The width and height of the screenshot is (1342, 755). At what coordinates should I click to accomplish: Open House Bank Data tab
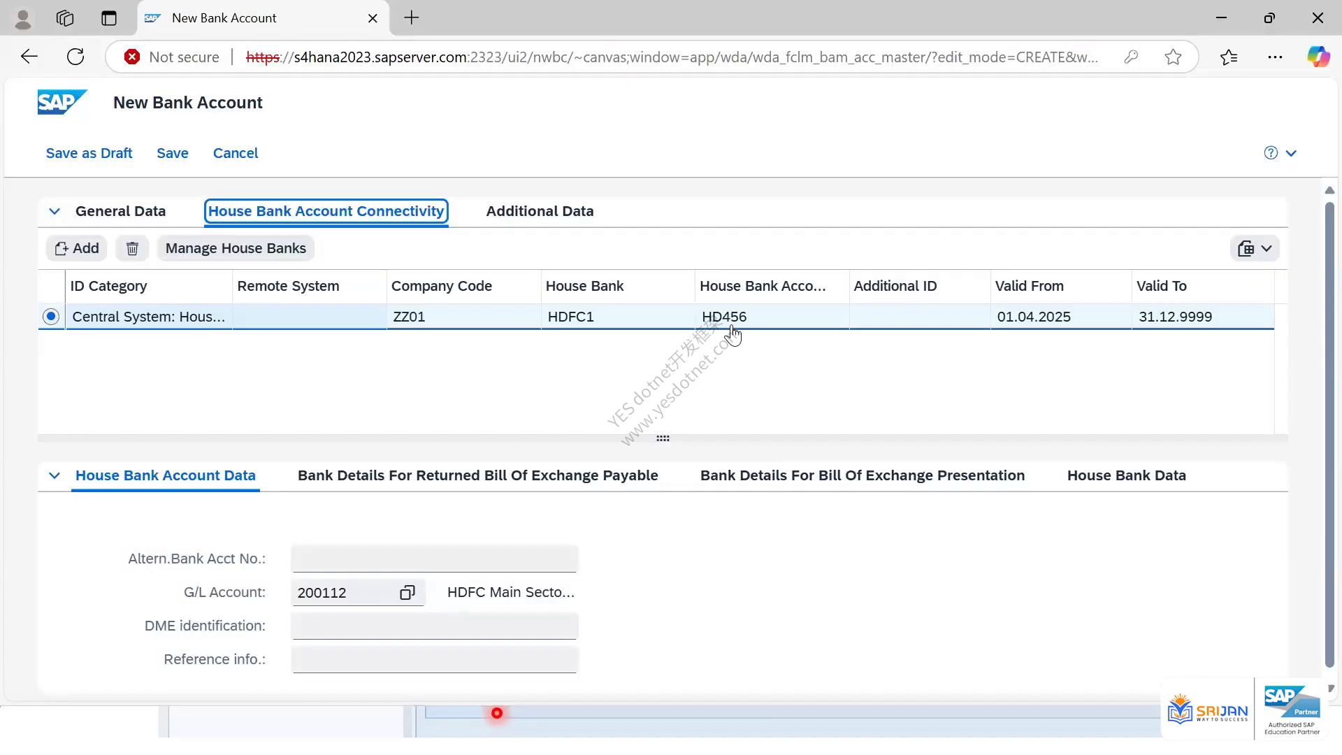(x=1126, y=475)
